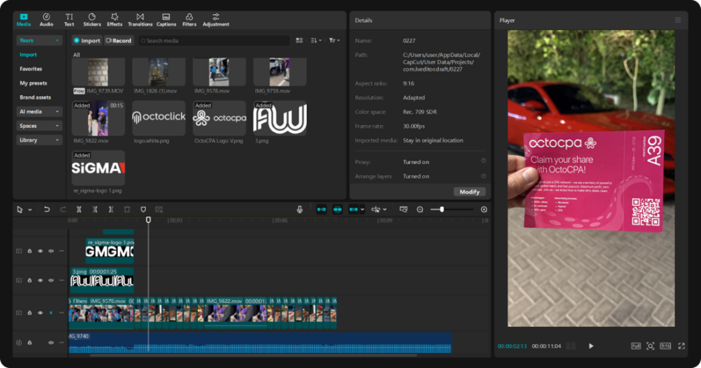Switch media grid view layout
The width and height of the screenshot is (701, 368).
(299, 40)
